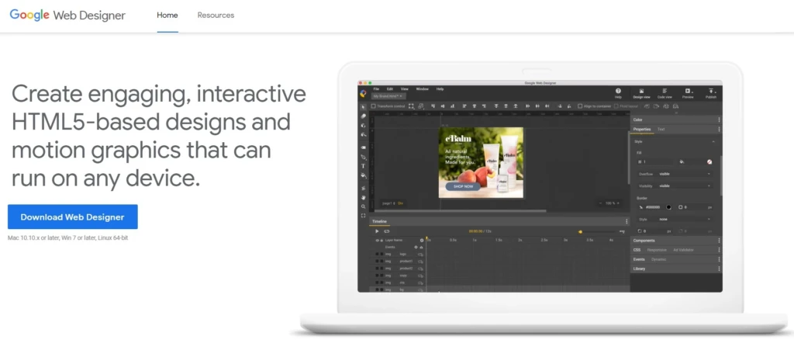Click the Preview icon in header

(688, 93)
